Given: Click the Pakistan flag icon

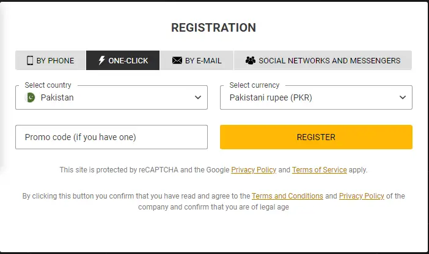Looking at the screenshot, I should [31, 97].
